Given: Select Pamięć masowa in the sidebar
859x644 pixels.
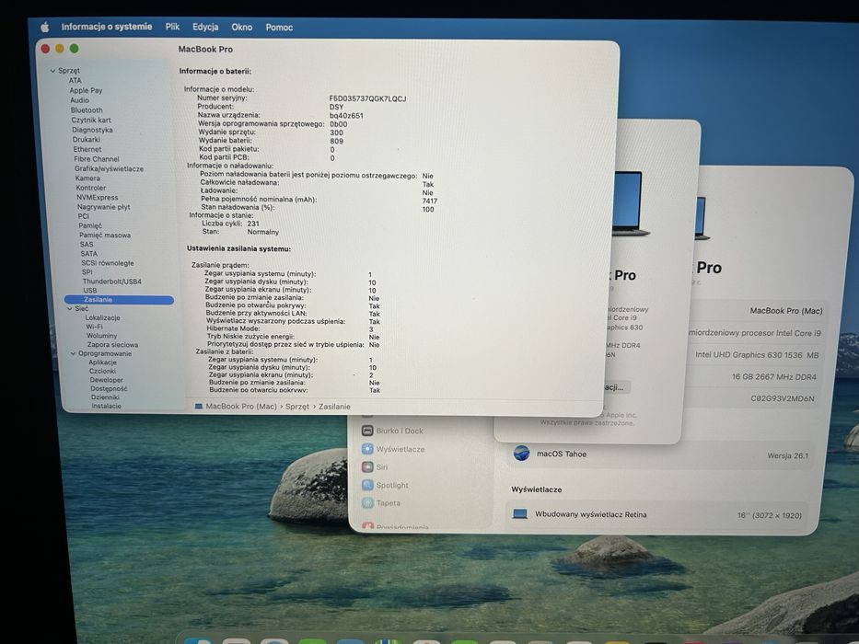Looking at the screenshot, I should [x=105, y=235].
